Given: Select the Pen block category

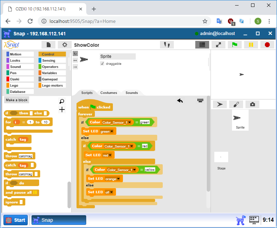Looking at the screenshot, I should pos(20,73).
